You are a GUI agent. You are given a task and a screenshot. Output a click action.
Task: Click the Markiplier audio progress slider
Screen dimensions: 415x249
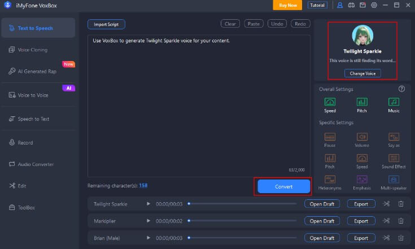click(x=242, y=221)
